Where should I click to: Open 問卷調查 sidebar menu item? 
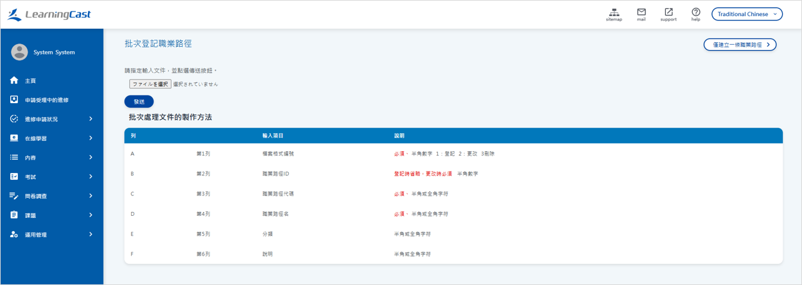[36, 196]
